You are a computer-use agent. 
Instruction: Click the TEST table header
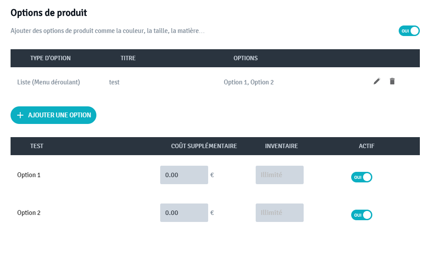click(x=37, y=146)
